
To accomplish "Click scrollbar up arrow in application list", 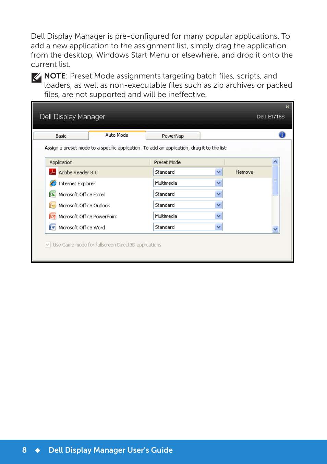I will (275, 161).
